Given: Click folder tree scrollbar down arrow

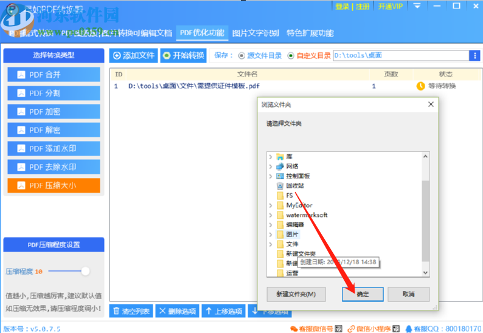Looking at the screenshot, I should point(425,273).
